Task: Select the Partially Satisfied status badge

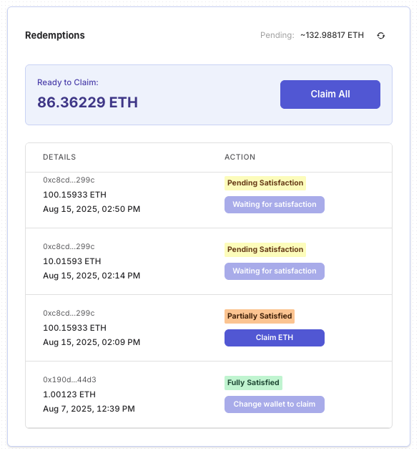Action: coord(260,316)
